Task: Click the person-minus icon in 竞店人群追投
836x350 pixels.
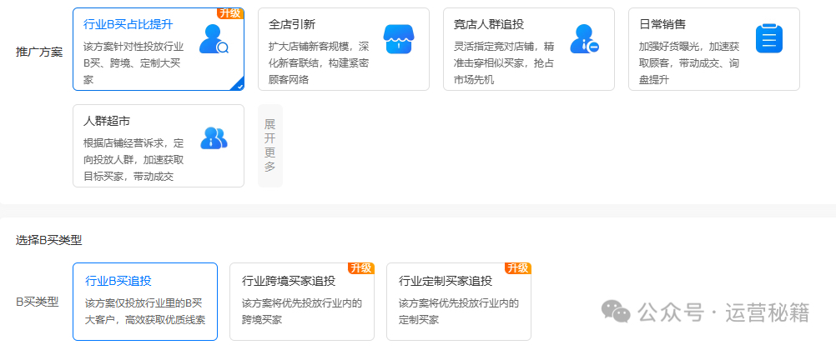Action: coord(584,39)
